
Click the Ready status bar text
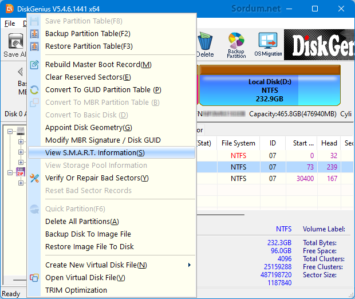point(11,294)
